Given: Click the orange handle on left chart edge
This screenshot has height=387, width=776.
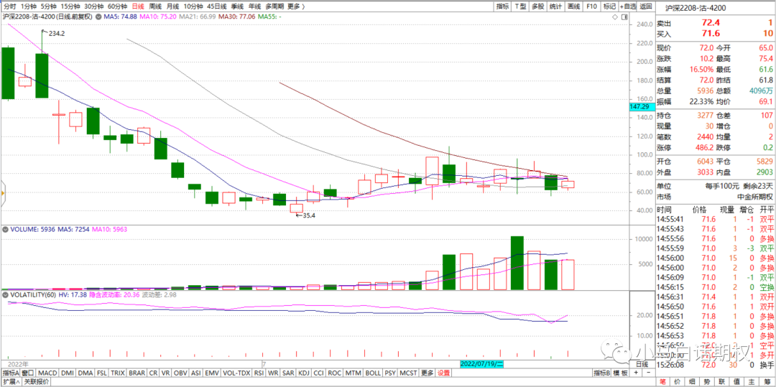Looking at the screenshot, I should click(2, 192).
